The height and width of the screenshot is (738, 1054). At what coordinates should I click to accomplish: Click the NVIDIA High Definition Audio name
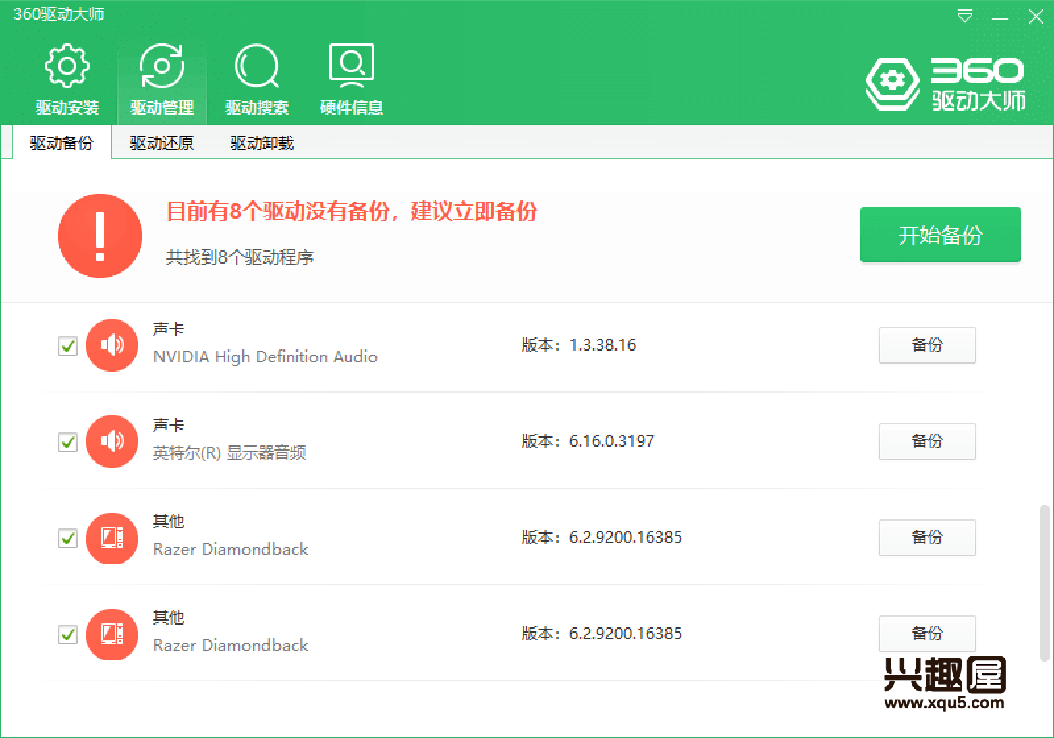coord(265,356)
